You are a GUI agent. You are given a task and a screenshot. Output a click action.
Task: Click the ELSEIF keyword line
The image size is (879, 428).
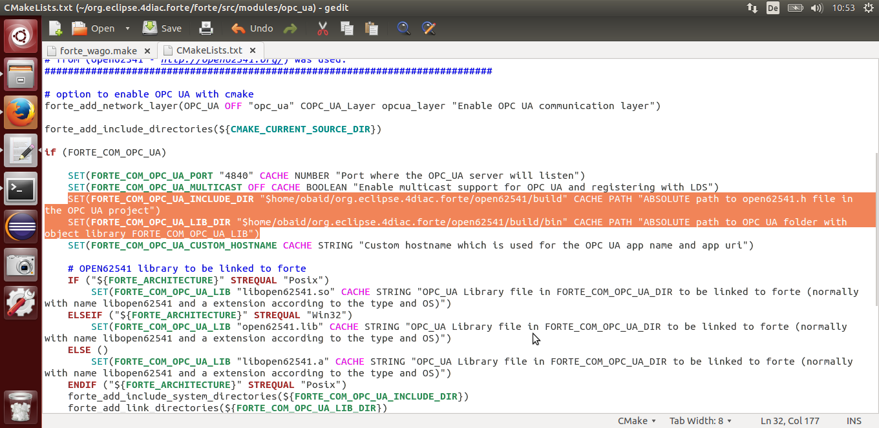point(210,315)
